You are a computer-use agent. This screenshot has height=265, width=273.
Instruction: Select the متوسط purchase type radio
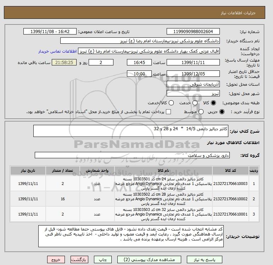point(201,112)
